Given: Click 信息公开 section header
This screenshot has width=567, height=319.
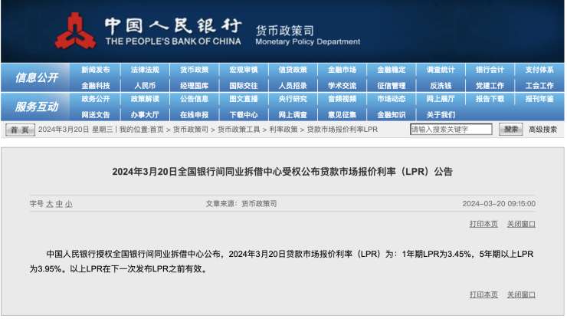Looking at the screenshot, I should [x=37, y=77].
